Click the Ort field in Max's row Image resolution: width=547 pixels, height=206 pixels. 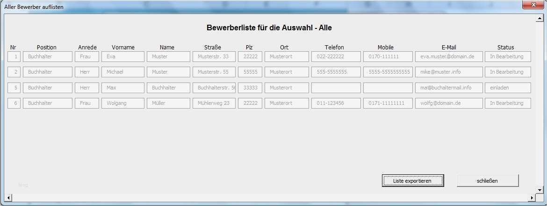coord(287,88)
